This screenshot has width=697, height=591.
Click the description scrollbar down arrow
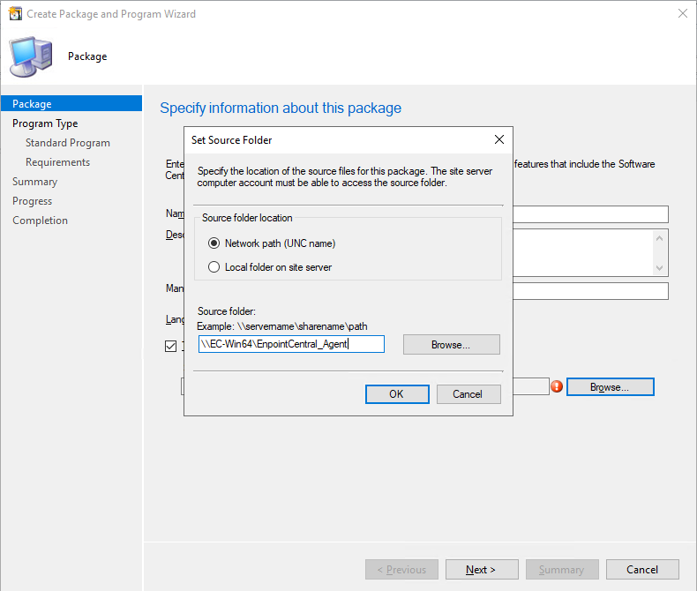(x=660, y=267)
